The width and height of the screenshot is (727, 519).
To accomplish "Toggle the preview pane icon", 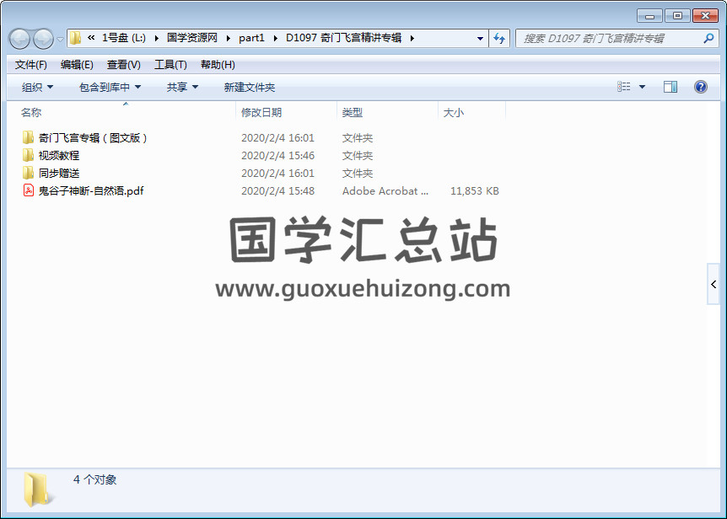I will click(670, 87).
